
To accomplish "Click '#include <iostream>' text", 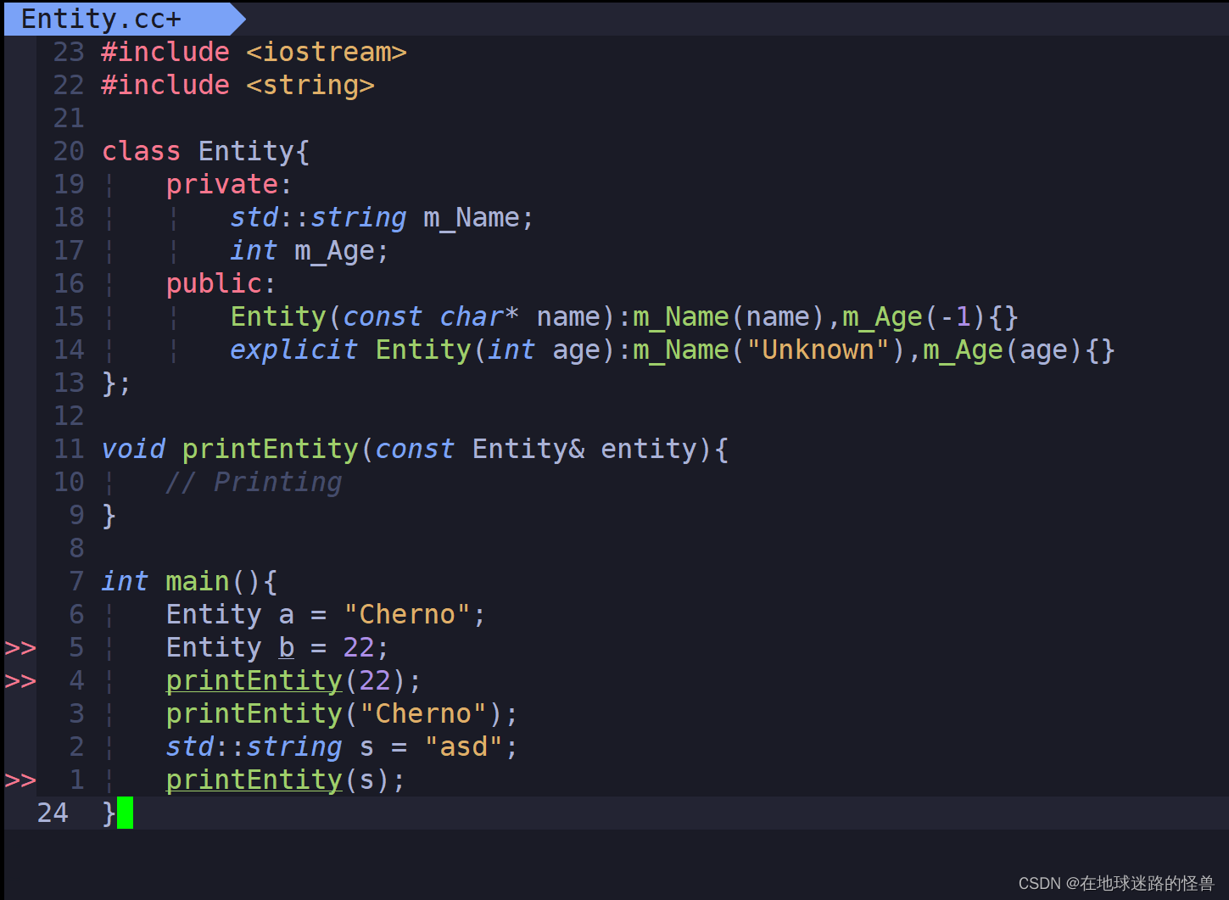I will [x=254, y=53].
